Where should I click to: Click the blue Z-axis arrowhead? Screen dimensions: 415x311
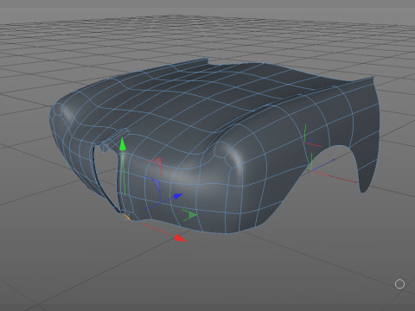tap(178, 196)
